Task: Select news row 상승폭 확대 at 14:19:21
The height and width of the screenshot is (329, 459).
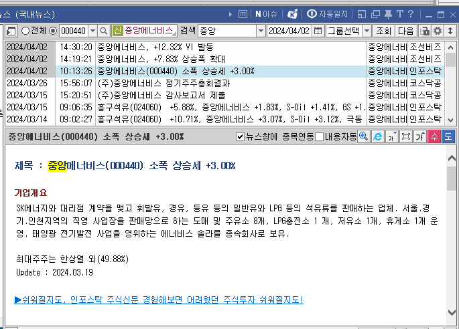Action: [224, 59]
